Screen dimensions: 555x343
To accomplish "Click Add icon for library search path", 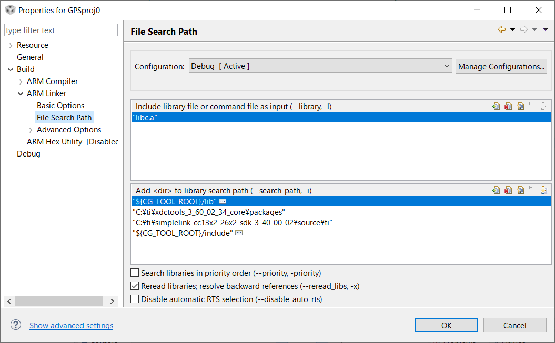I will pos(496,191).
